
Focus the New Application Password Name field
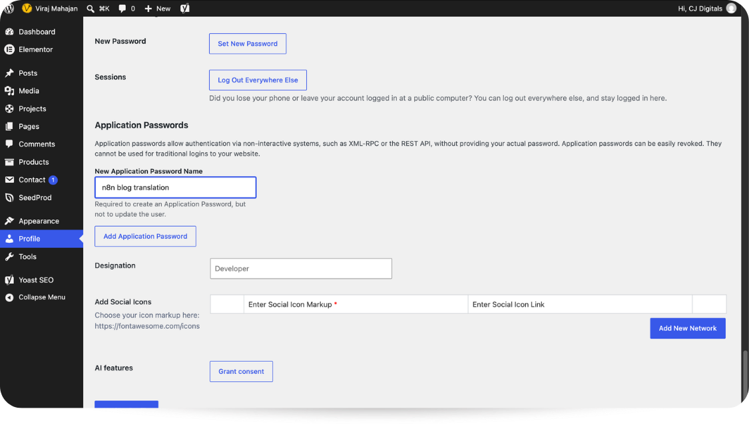pyautogui.click(x=175, y=188)
